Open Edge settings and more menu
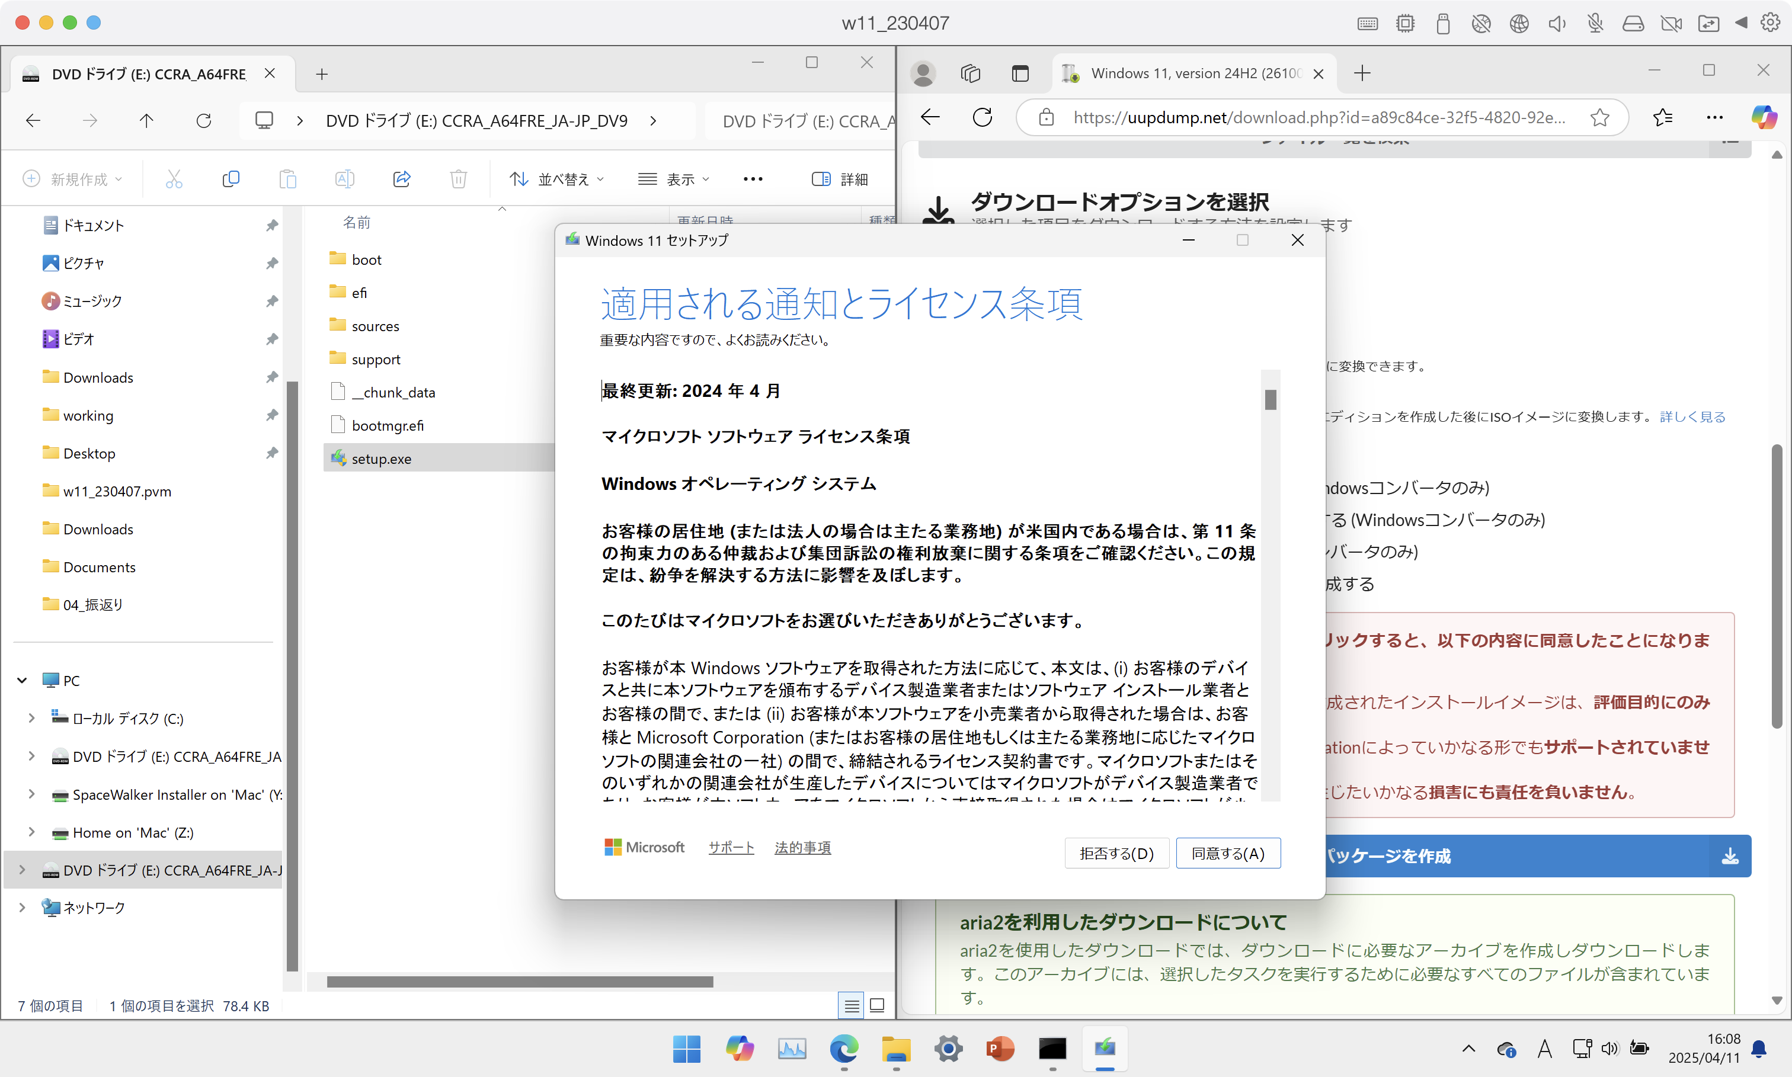 [x=1715, y=117]
